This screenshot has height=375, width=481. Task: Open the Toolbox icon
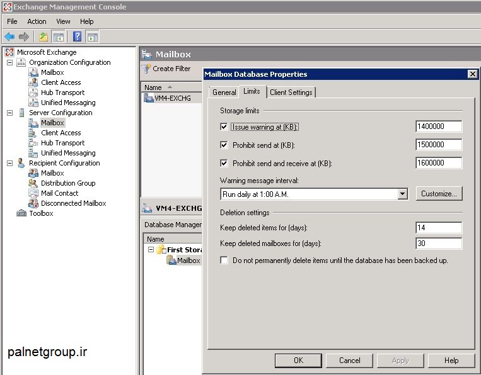pyautogui.click(x=21, y=213)
